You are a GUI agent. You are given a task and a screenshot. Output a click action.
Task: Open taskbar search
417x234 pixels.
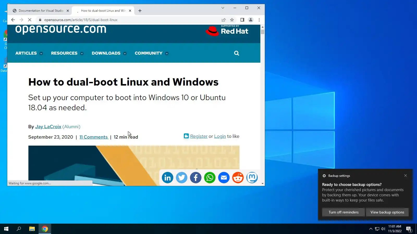pyautogui.click(x=19, y=229)
